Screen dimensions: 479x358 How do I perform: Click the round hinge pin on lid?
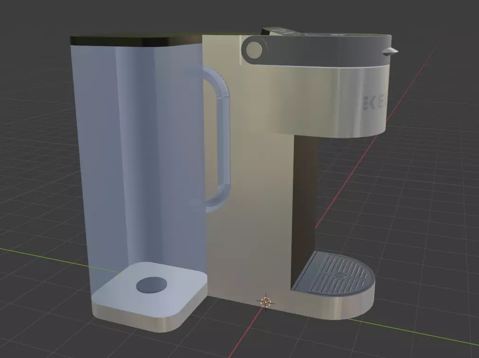click(x=254, y=50)
